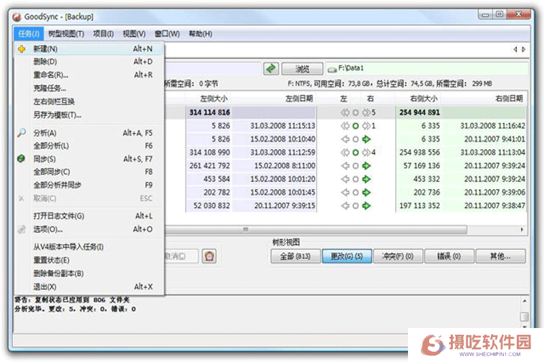Open the 其他... filter options
Screen dimensions: 544x362
[502, 257]
